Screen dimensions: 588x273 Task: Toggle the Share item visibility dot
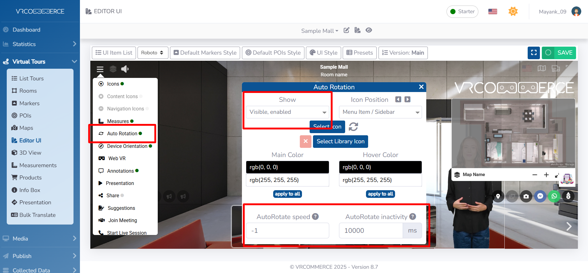[122, 195]
